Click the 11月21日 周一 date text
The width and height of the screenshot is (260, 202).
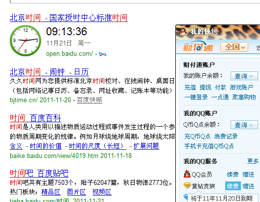68,43
